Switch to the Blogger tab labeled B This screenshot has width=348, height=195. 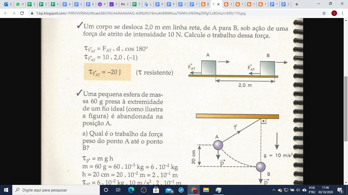coord(205,4)
